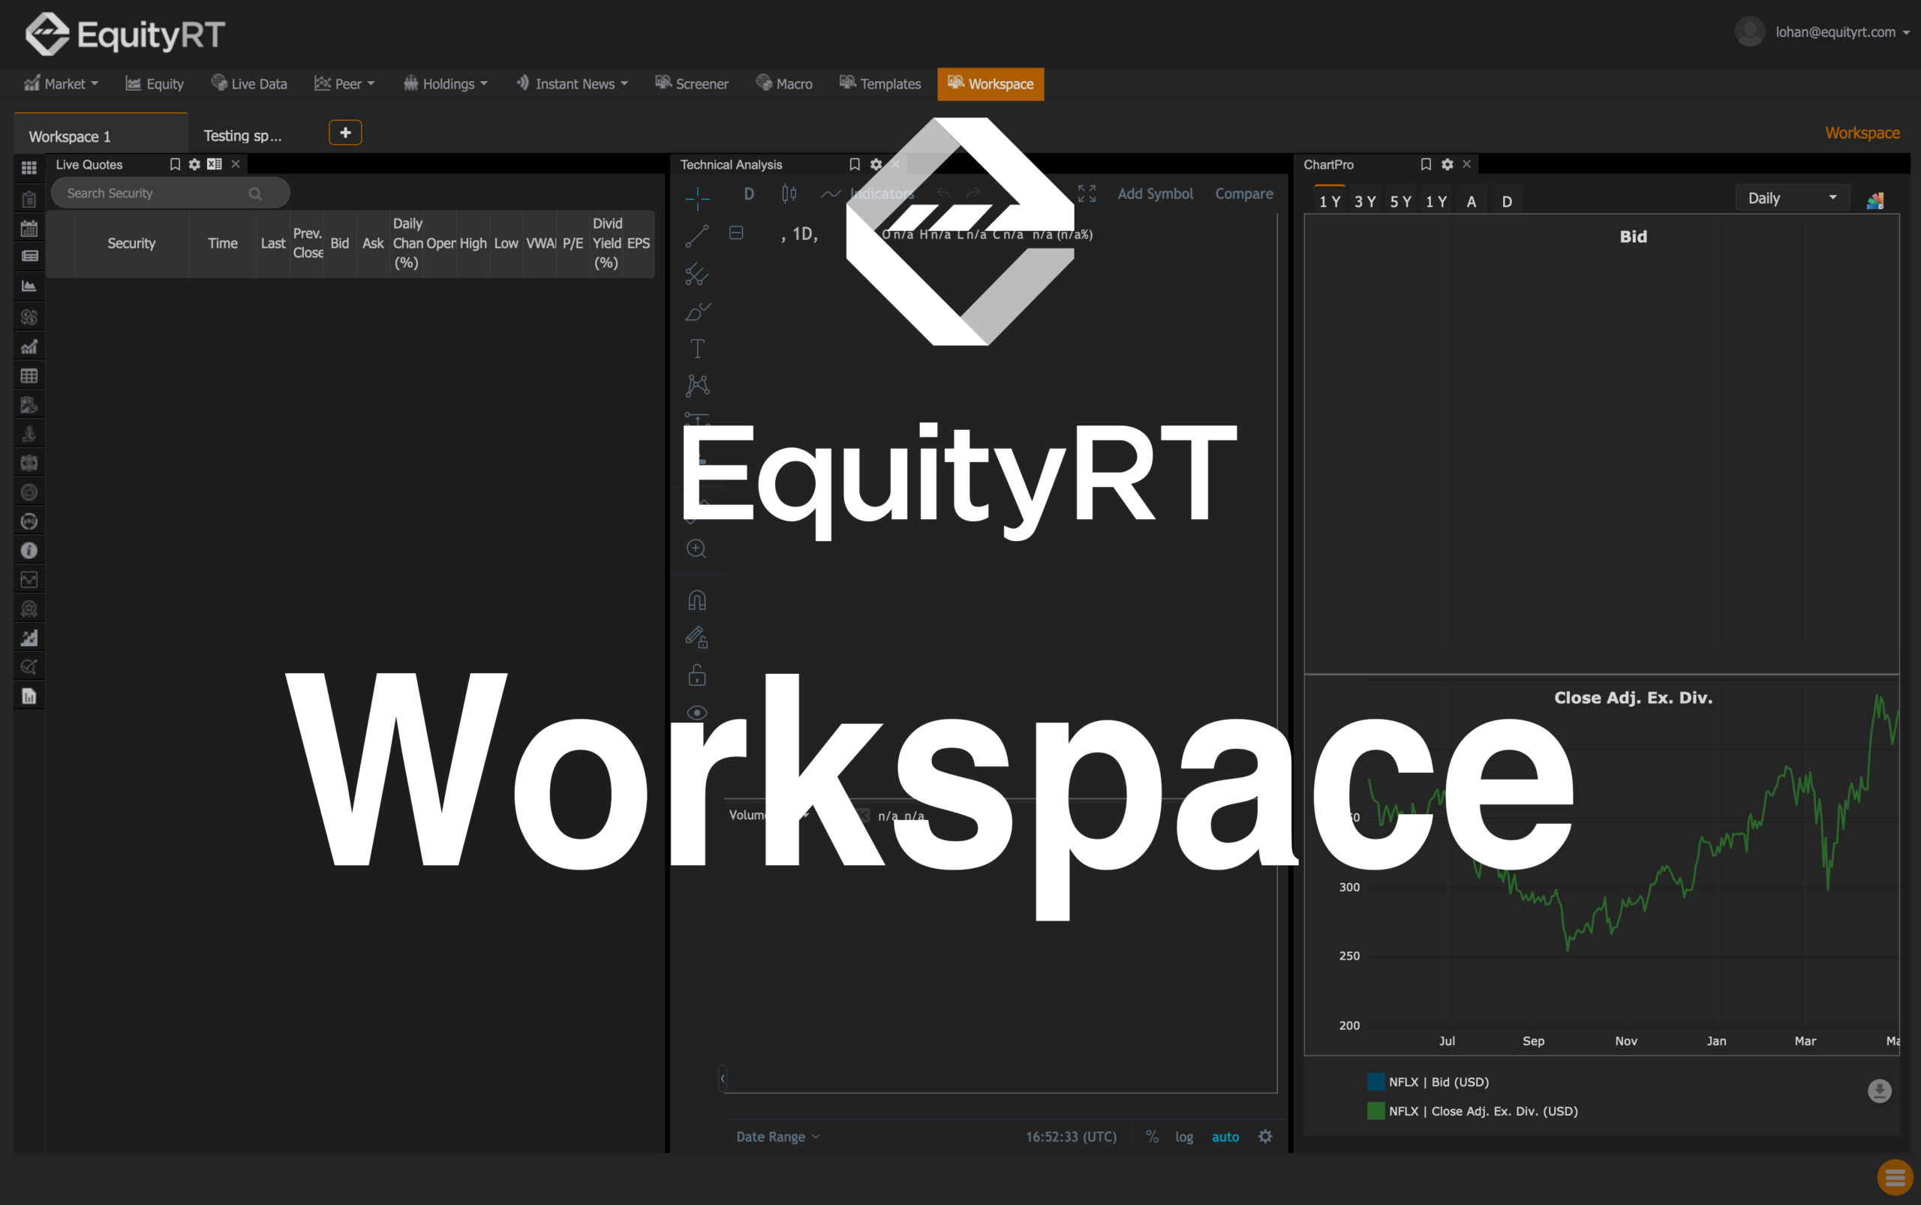Open the Screener menu
The height and width of the screenshot is (1205, 1921).
tap(692, 84)
